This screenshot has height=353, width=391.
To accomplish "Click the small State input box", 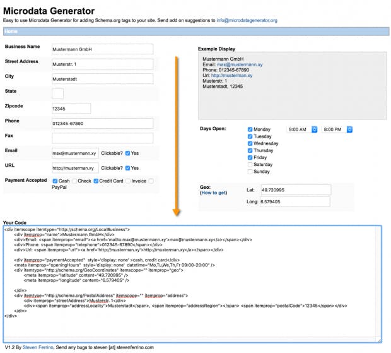I will (x=57, y=93).
